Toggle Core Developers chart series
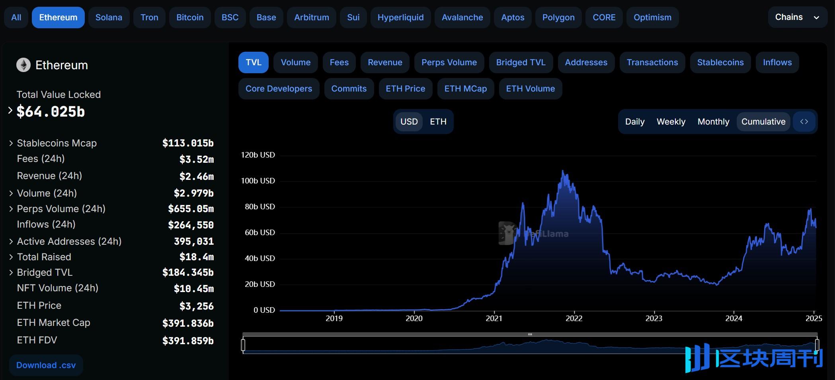Screen dimensions: 835x380 coord(279,89)
